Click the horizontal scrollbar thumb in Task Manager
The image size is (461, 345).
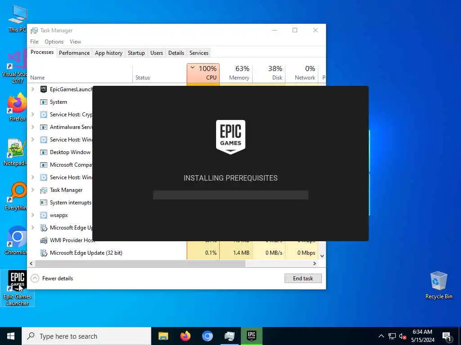click(x=140, y=263)
